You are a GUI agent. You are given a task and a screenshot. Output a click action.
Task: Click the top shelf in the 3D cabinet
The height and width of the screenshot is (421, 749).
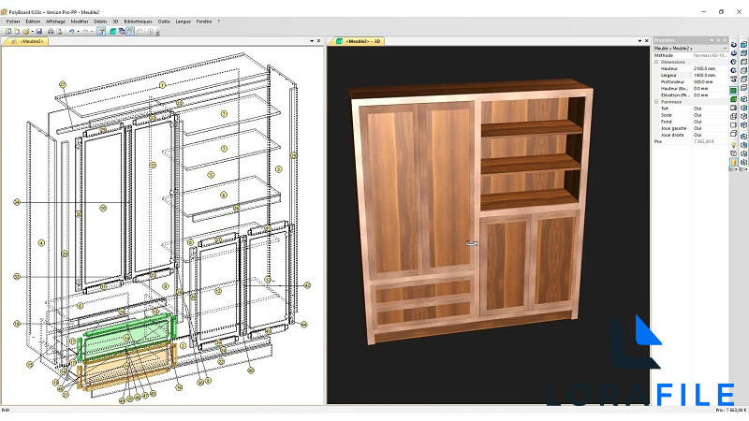click(x=530, y=128)
